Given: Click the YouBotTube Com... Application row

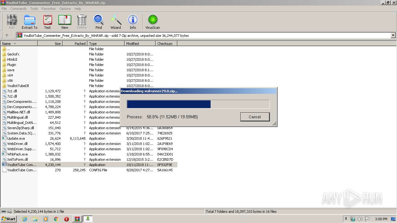Looking at the screenshot, I should pos(89,165).
